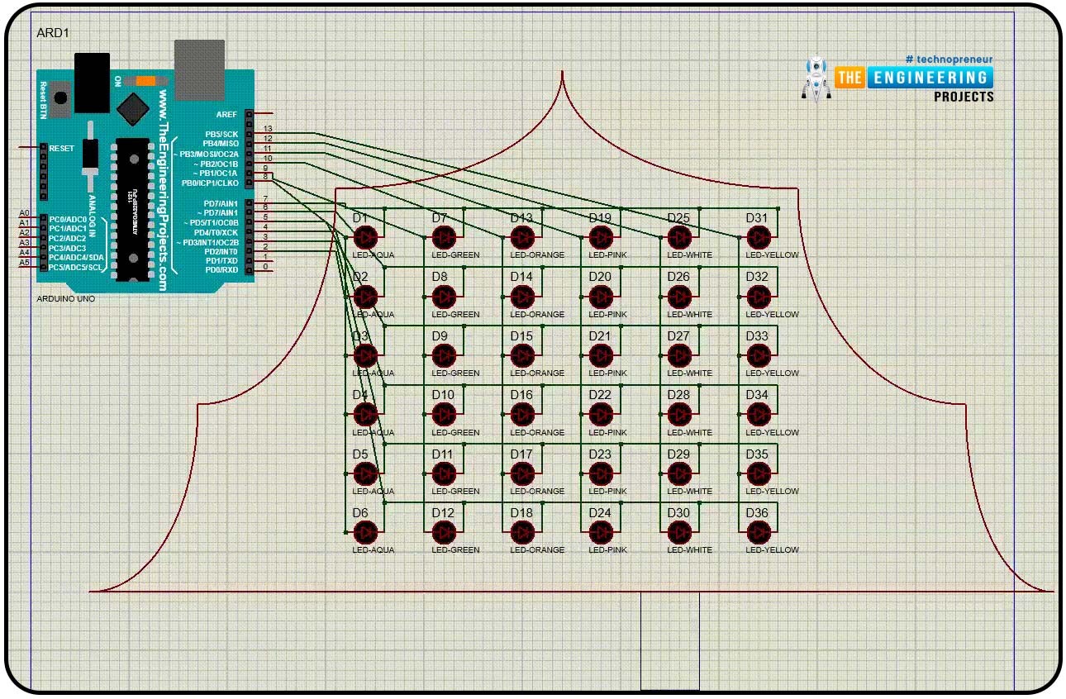Select the D36 LED-YELLOW symbol
The width and height of the screenshot is (1066, 699).
tap(758, 533)
